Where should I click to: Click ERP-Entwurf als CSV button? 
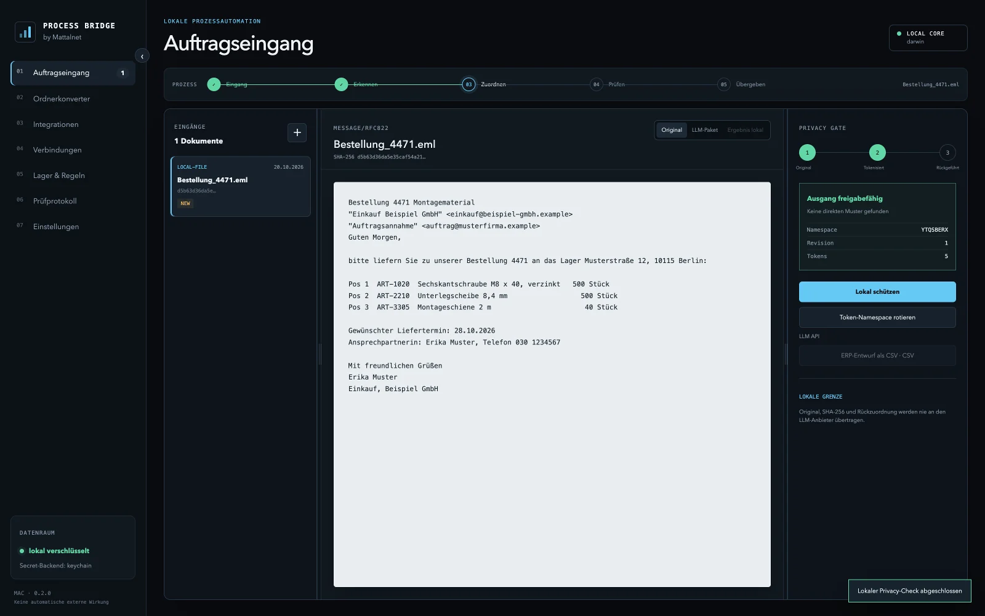(x=877, y=355)
